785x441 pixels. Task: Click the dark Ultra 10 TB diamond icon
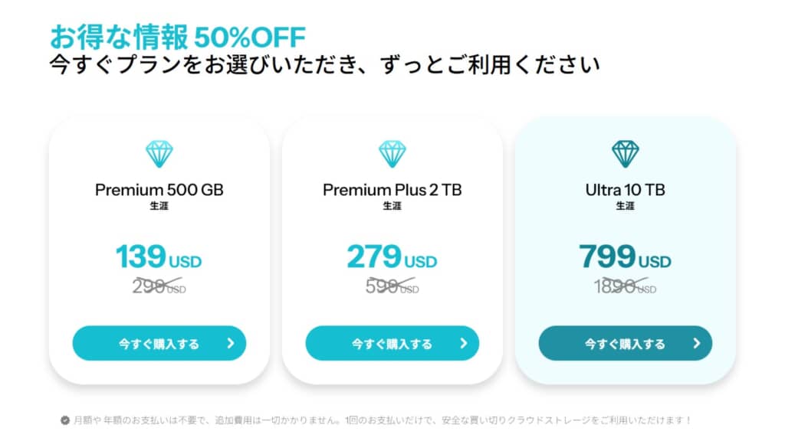626,154
